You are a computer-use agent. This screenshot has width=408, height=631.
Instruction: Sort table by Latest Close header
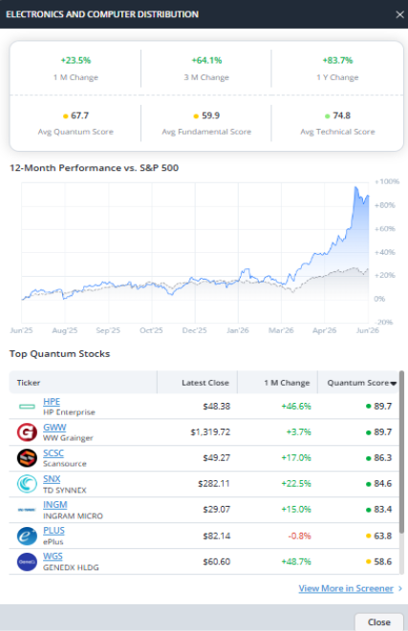click(x=205, y=383)
